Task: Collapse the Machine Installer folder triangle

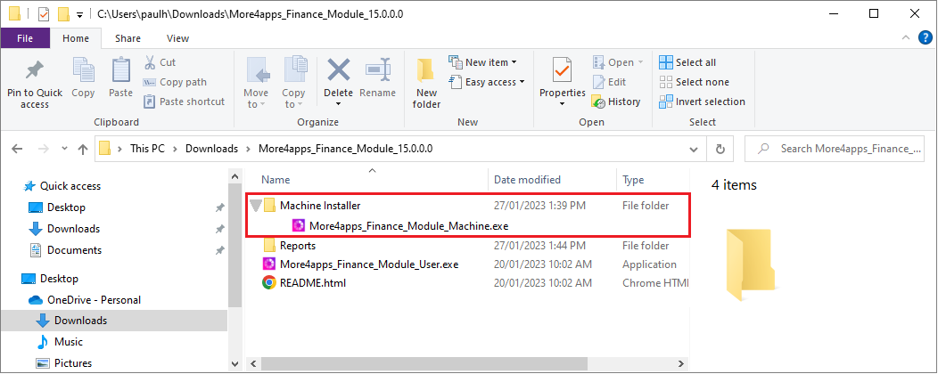Action: (x=255, y=206)
